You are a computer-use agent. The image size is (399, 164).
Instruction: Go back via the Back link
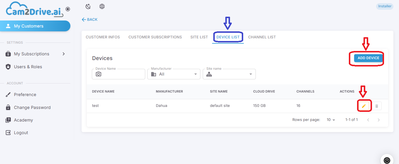[89, 20]
